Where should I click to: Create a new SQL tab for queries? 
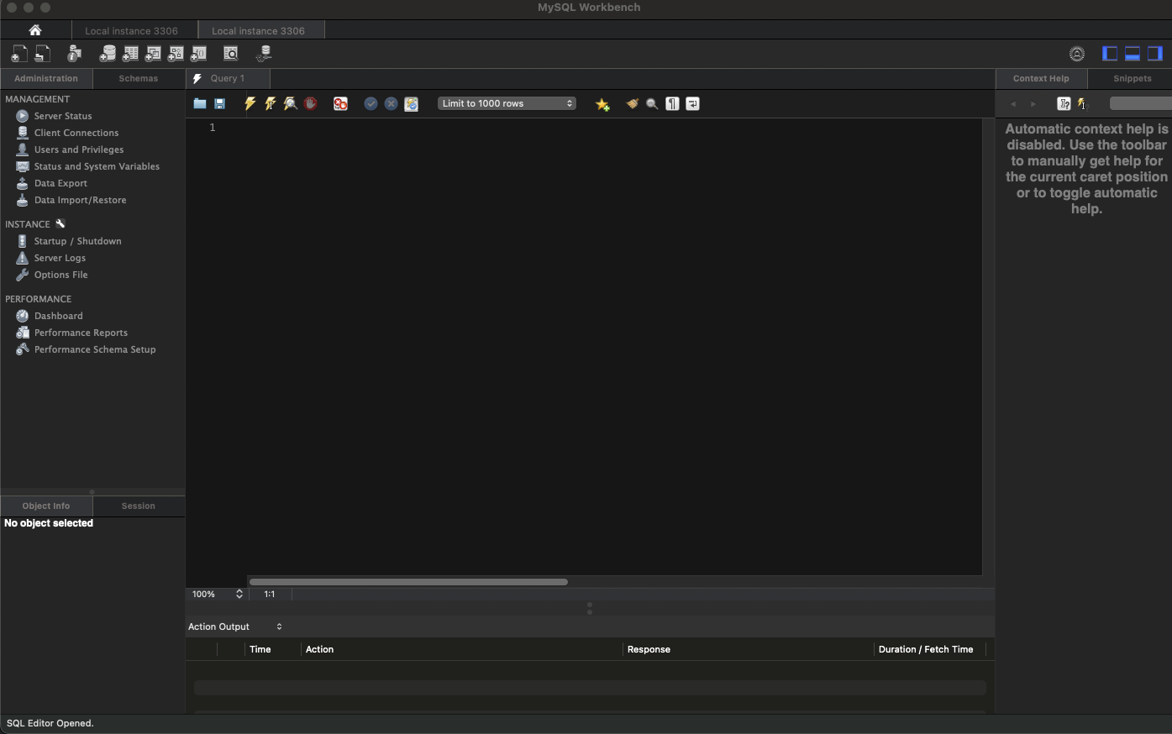(18, 54)
